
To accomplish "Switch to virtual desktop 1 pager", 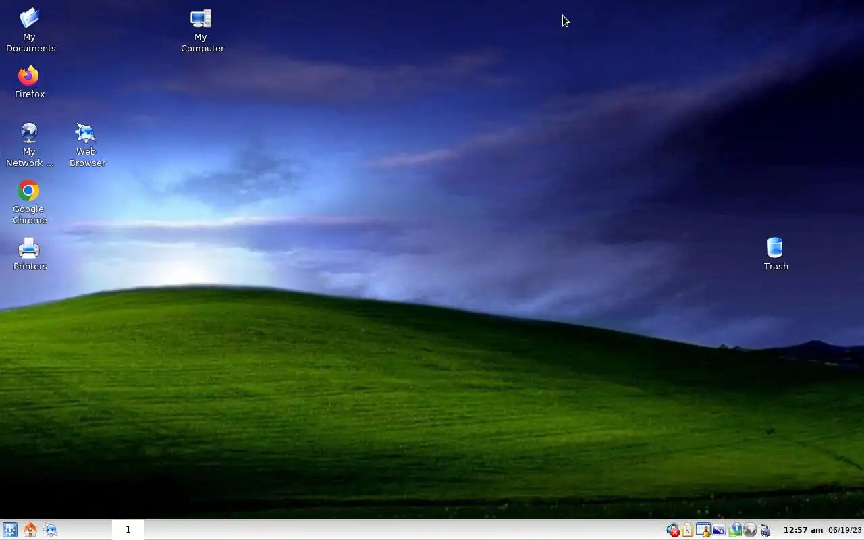I will point(128,530).
